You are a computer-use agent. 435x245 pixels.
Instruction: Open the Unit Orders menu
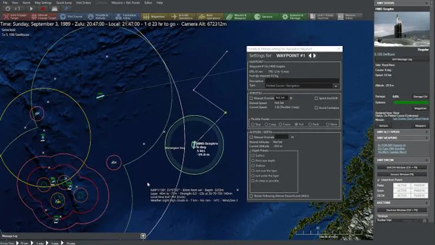point(83,3)
